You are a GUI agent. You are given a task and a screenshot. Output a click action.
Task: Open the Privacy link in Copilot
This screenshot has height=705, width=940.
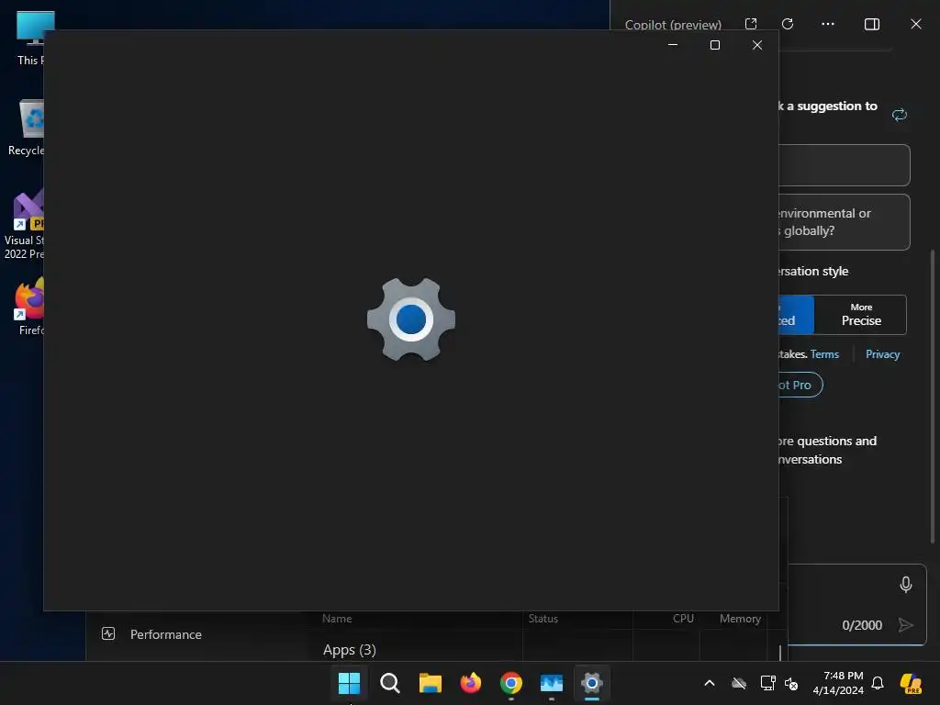(x=882, y=354)
